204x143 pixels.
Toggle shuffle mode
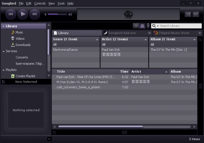point(188,14)
